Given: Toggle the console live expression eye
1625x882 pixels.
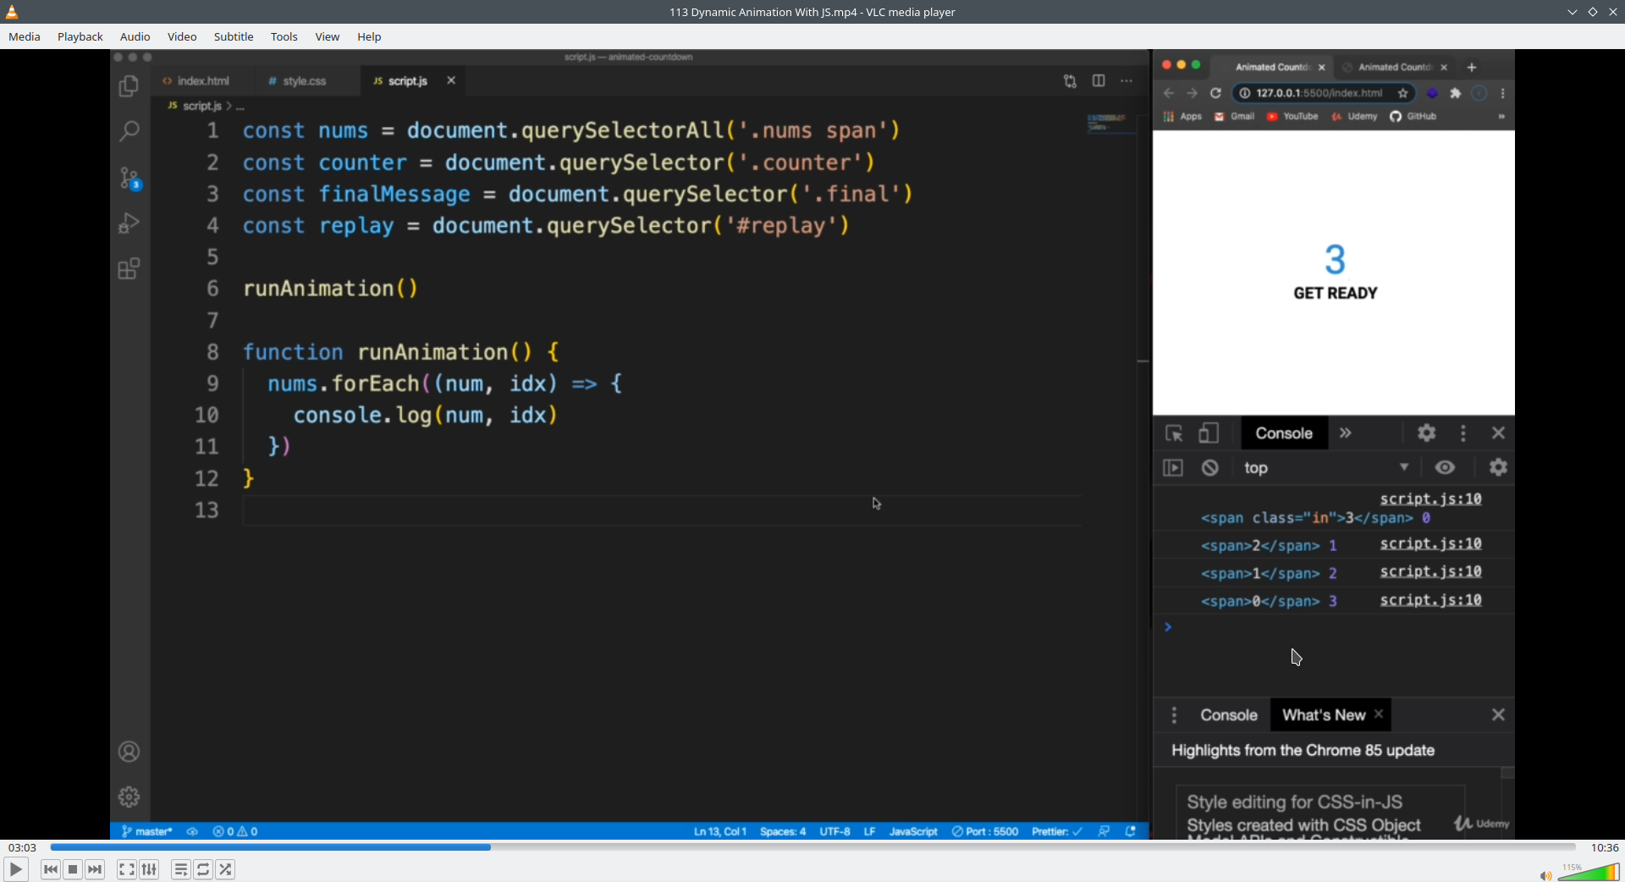Looking at the screenshot, I should click(1446, 467).
